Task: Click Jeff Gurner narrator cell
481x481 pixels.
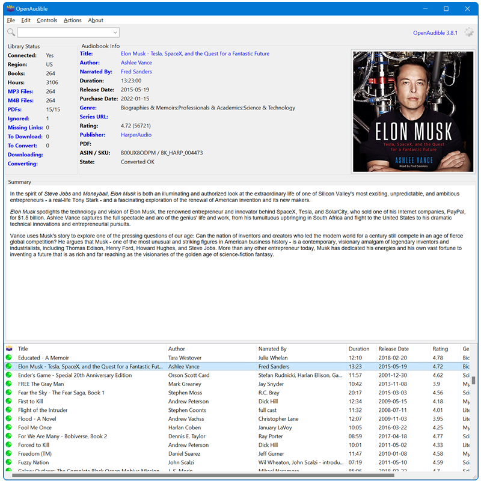Action: 271,454
